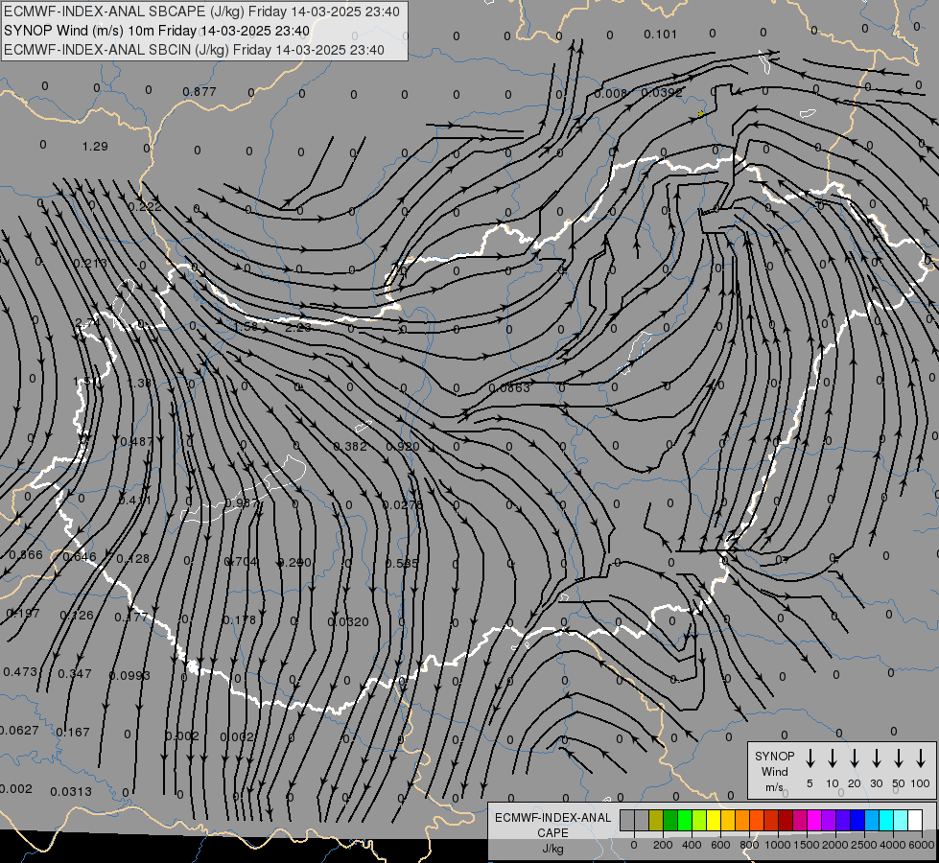
Task: Click the wind legend arrow above 10
Action: [x=833, y=758]
